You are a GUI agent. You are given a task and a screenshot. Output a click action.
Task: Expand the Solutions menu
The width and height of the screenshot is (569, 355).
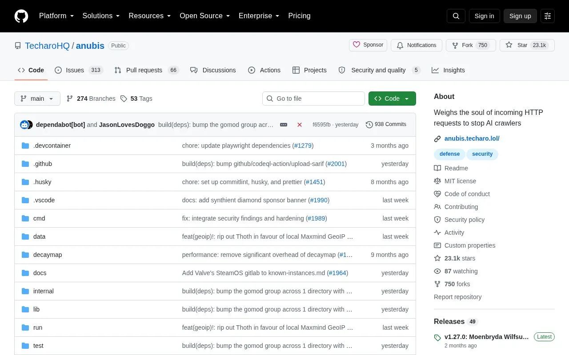[x=101, y=16]
